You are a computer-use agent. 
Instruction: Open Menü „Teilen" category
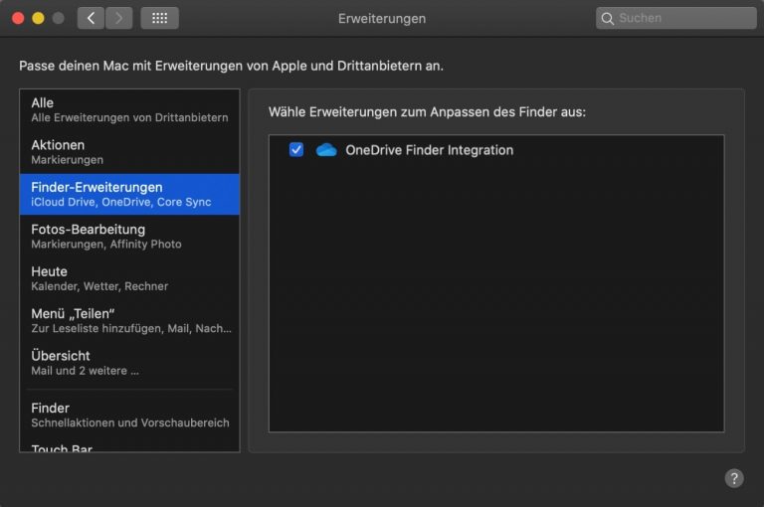point(129,320)
